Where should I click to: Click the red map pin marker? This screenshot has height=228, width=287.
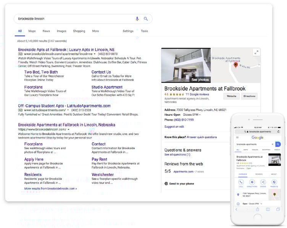[236, 65]
